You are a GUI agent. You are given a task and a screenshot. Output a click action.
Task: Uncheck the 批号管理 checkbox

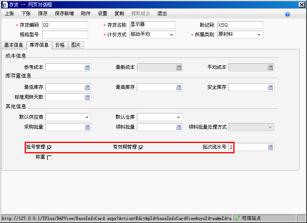(x=49, y=148)
